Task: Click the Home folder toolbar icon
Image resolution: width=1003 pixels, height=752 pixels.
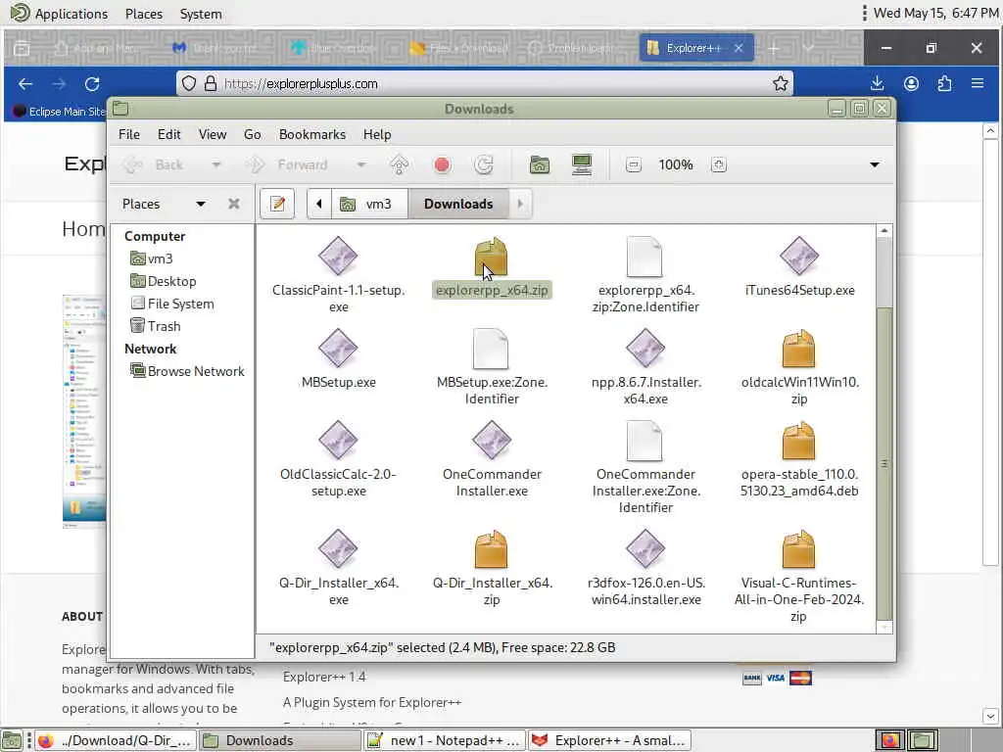Action: [x=540, y=164]
